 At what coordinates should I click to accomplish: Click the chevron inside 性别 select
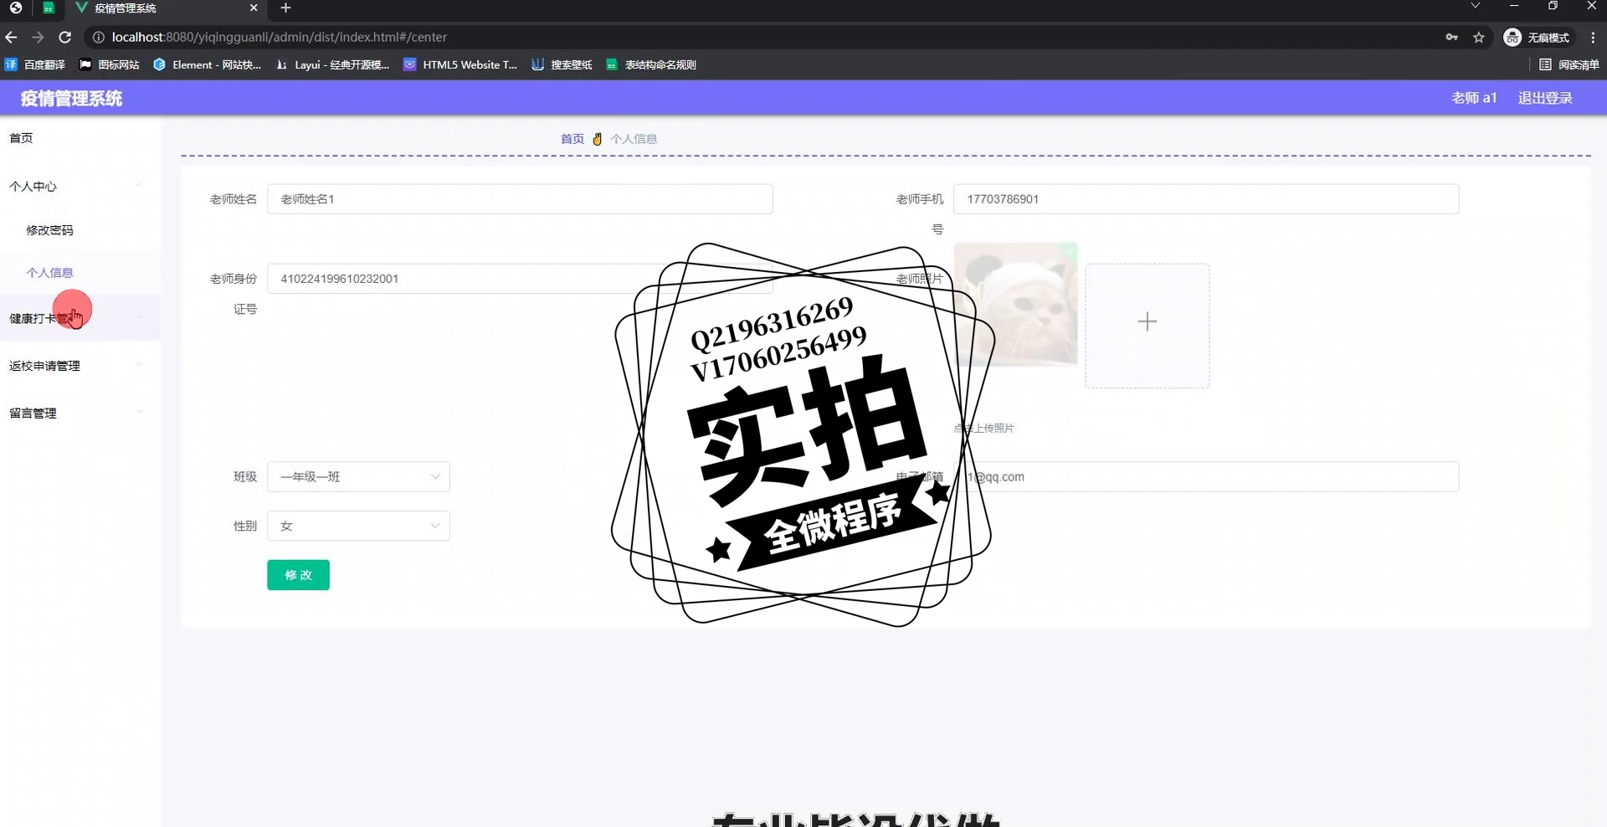tap(435, 527)
